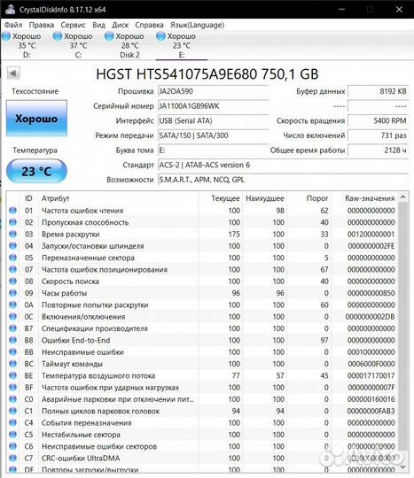
Task: Click the Raw-значения column header
Action: [x=370, y=198]
